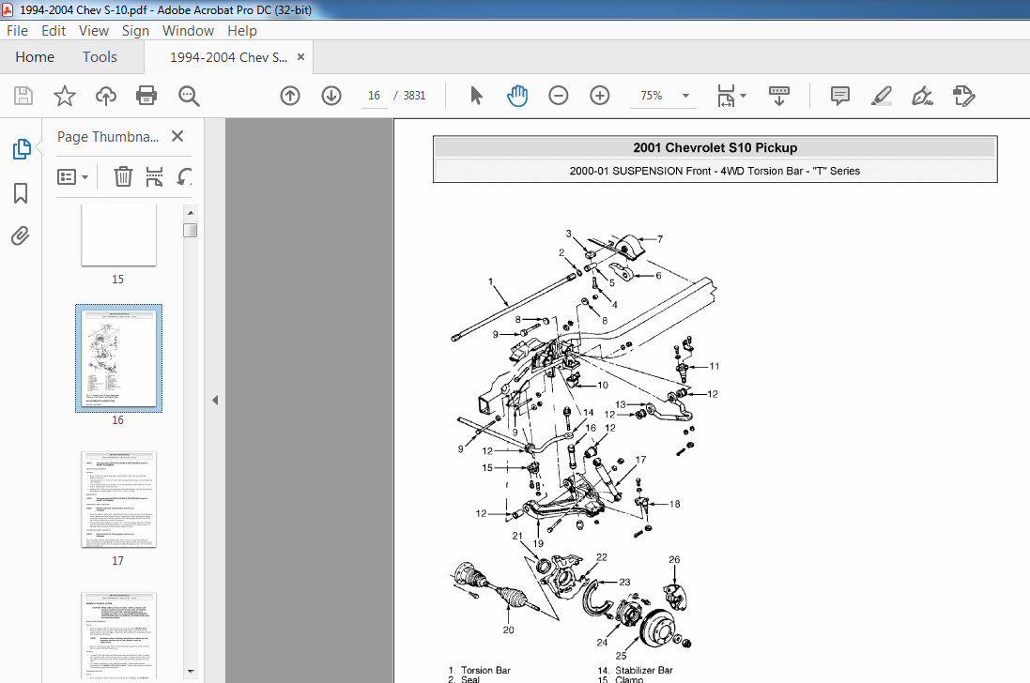The image size is (1030, 683).
Task: Open Bookmarks panel icon
Action: coord(21,193)
